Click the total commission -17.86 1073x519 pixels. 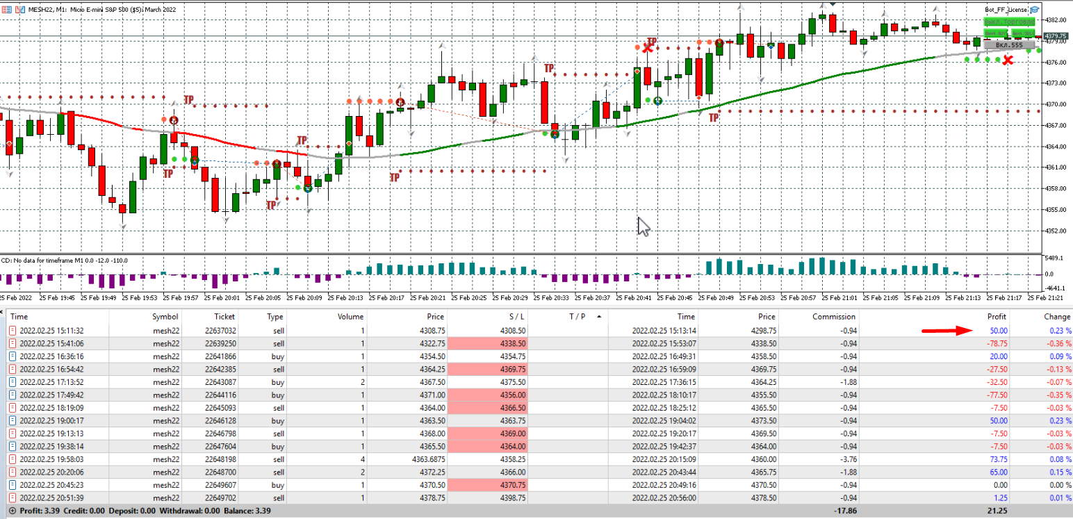[x=844, y=511]
